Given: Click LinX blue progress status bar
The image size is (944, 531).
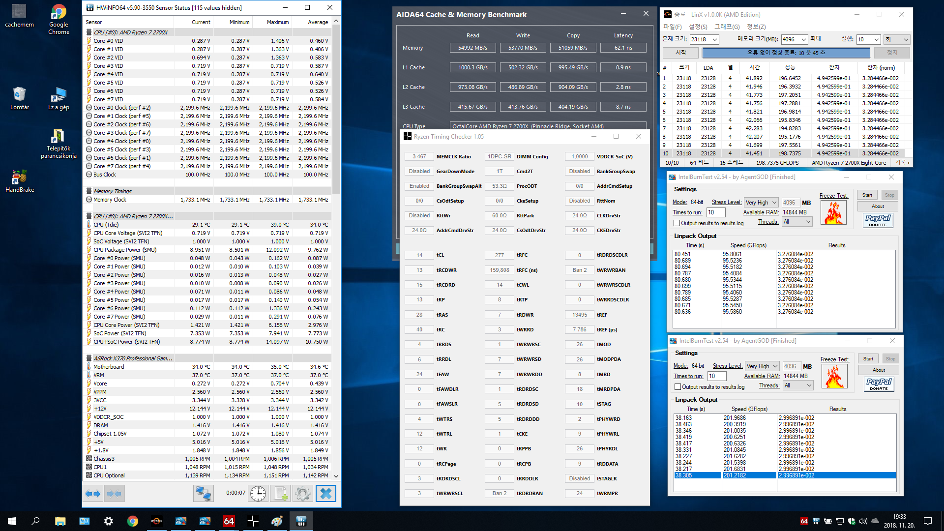Looking at the screenshot, I should (786, 53).
